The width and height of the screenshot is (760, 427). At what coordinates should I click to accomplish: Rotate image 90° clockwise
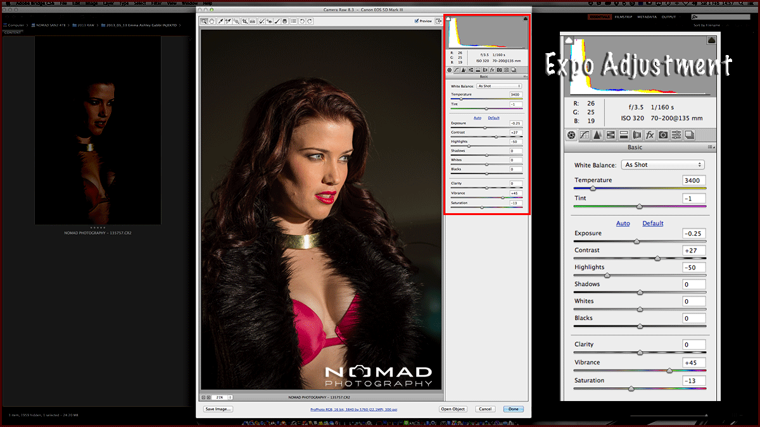pos(310,21)
